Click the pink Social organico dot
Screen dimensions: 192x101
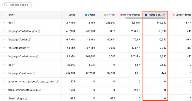[174, 15]
